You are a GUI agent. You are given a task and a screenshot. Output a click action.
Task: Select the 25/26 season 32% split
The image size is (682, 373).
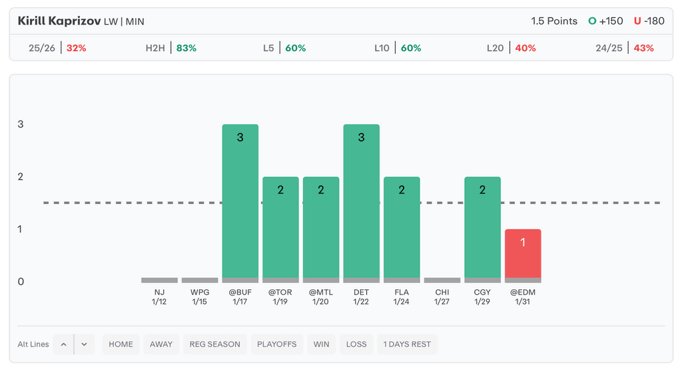(57, 48)
